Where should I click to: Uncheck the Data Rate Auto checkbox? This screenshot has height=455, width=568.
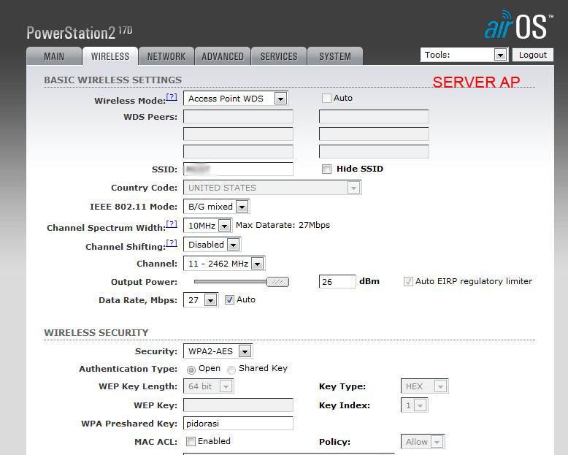click(x=229, y=300)
